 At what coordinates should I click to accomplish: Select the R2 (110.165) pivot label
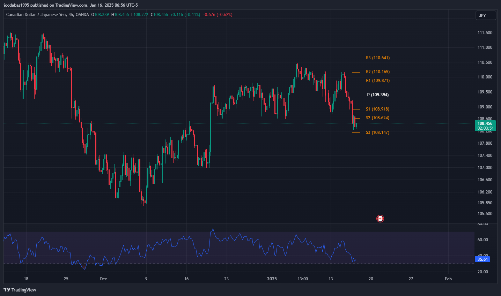point(377,72)
